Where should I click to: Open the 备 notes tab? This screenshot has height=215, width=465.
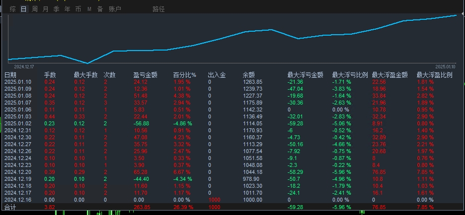[100, 9]
